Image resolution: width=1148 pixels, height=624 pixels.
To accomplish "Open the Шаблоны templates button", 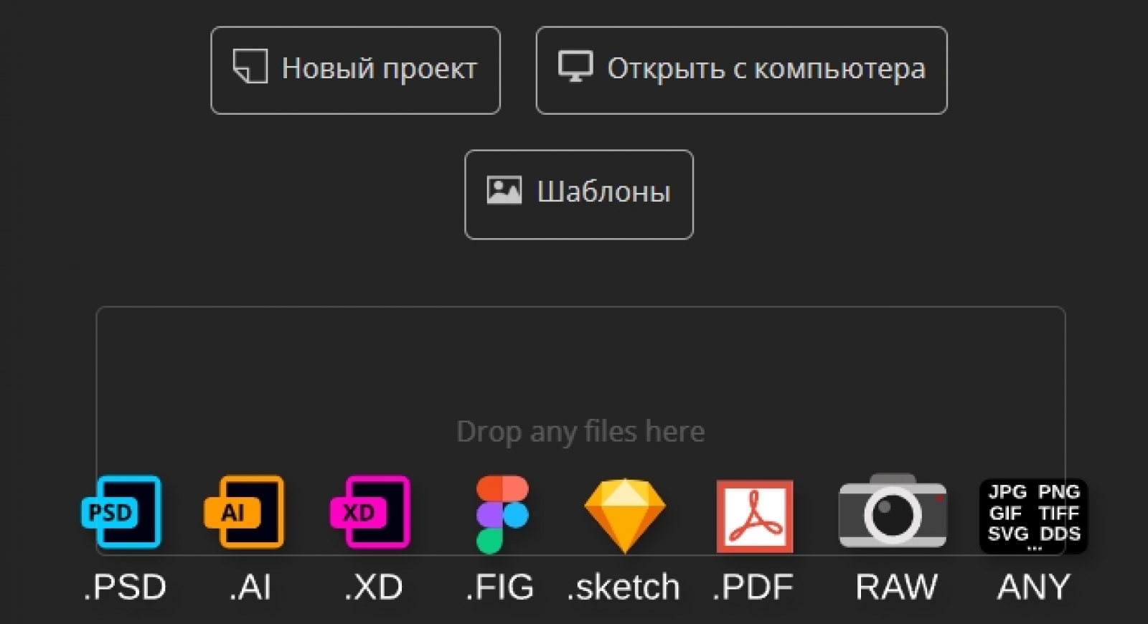I will pyautogui.click(x=578, y=194).
